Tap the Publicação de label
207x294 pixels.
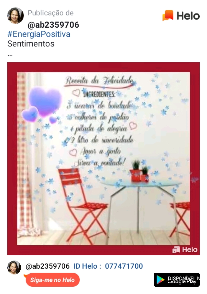[x=51, y=13]
